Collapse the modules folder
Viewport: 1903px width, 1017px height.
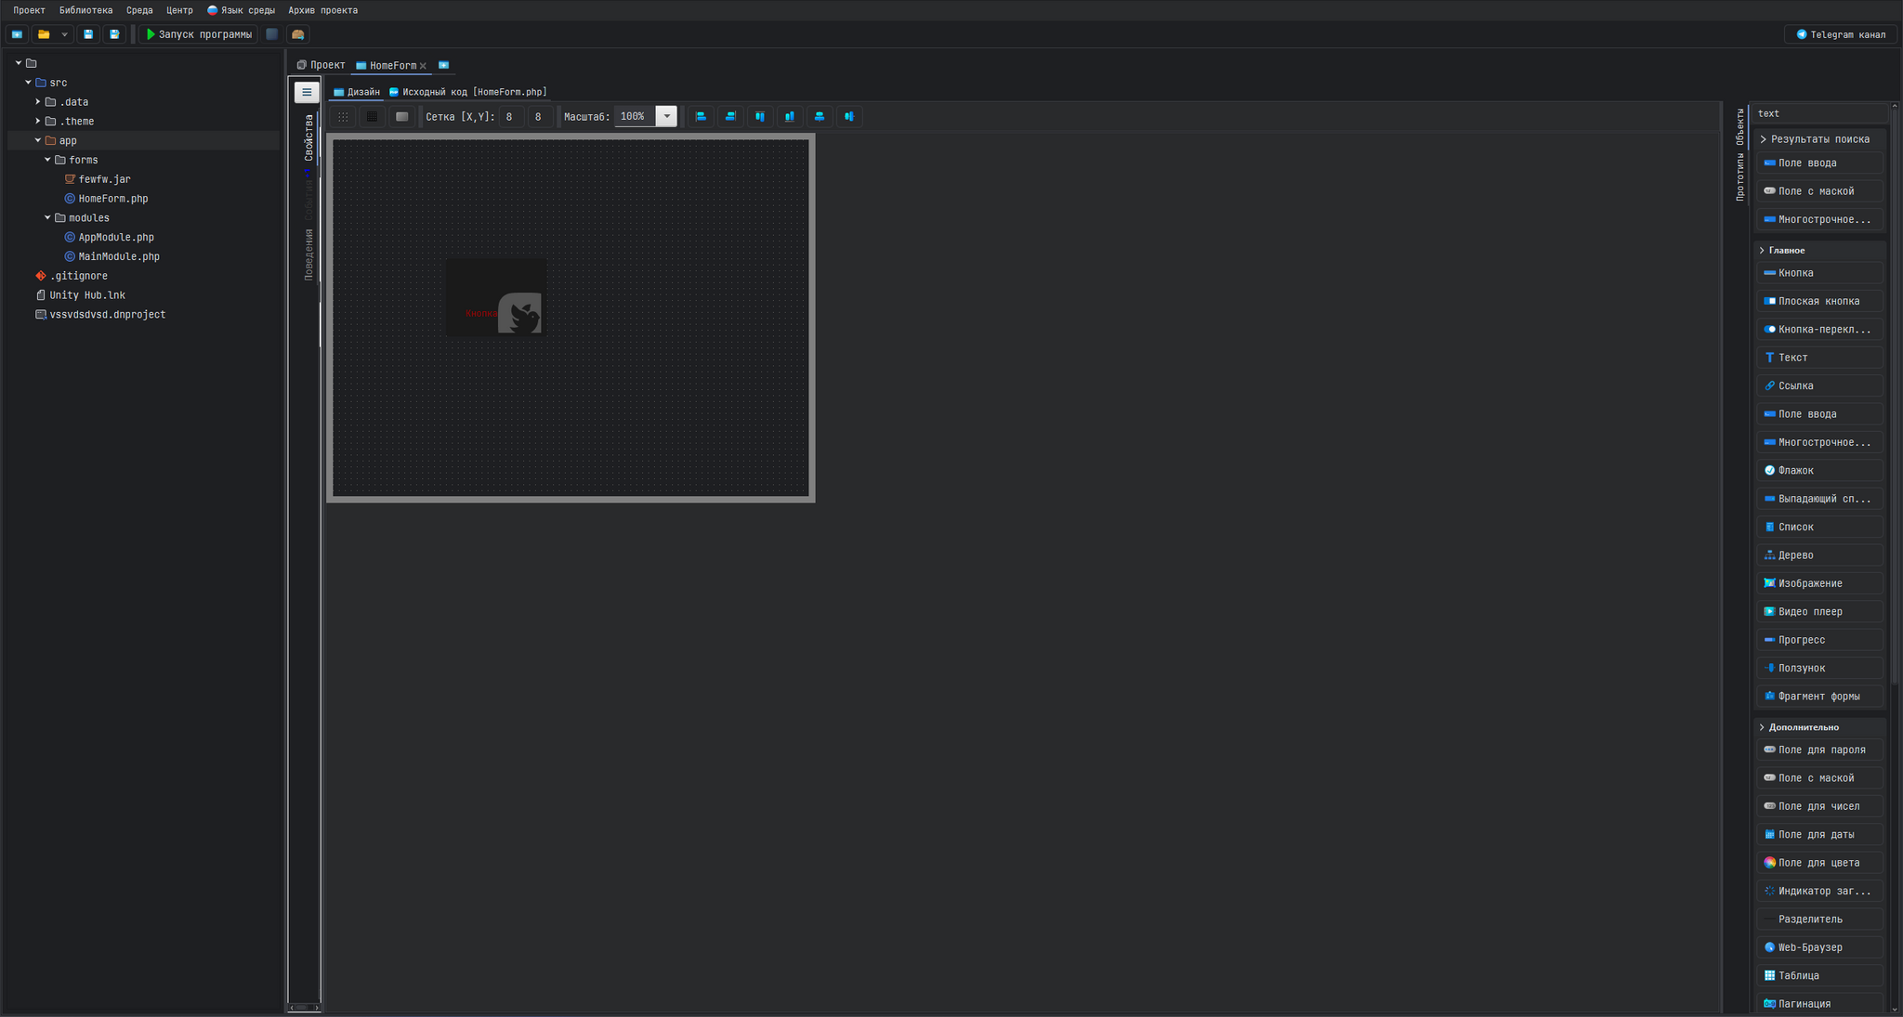(47, 217)
